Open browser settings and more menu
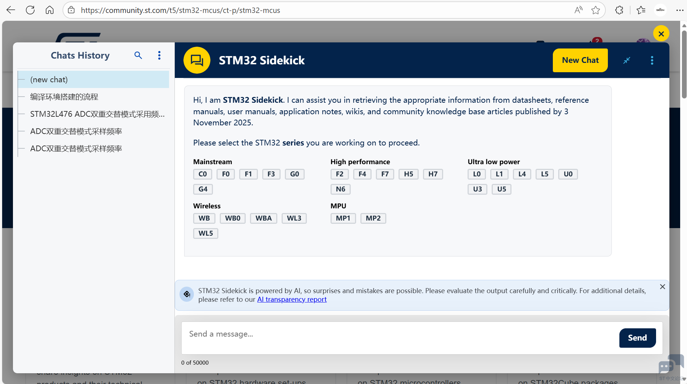Image resolution: width=687 pixels, height=384 pixels. [x=679, y=10]
